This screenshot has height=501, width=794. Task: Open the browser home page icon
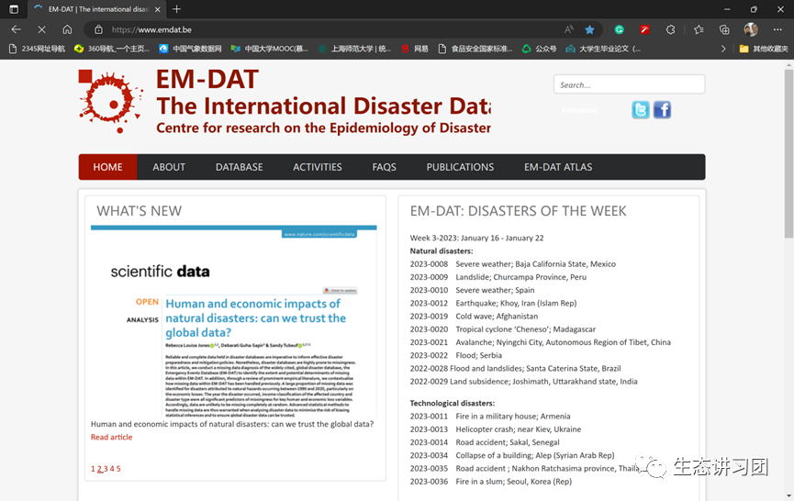[x=67, y=29]
